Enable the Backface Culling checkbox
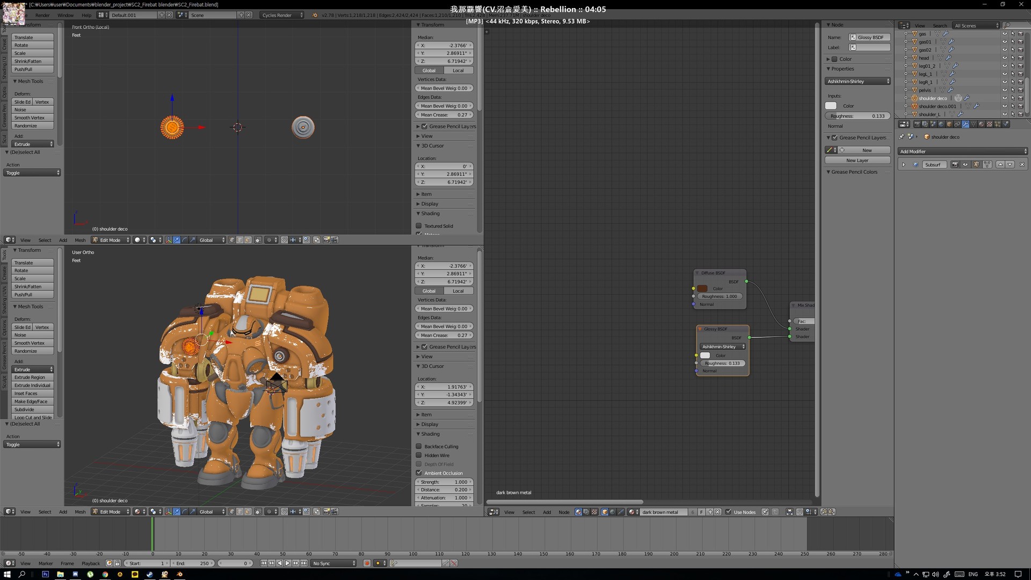1031x580 pixels. (419, 446)
